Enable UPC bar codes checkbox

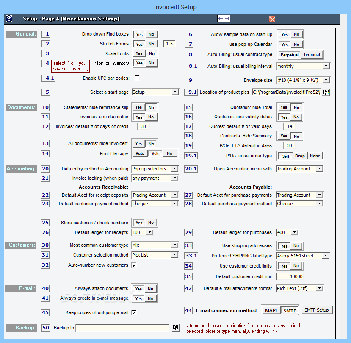137,78
